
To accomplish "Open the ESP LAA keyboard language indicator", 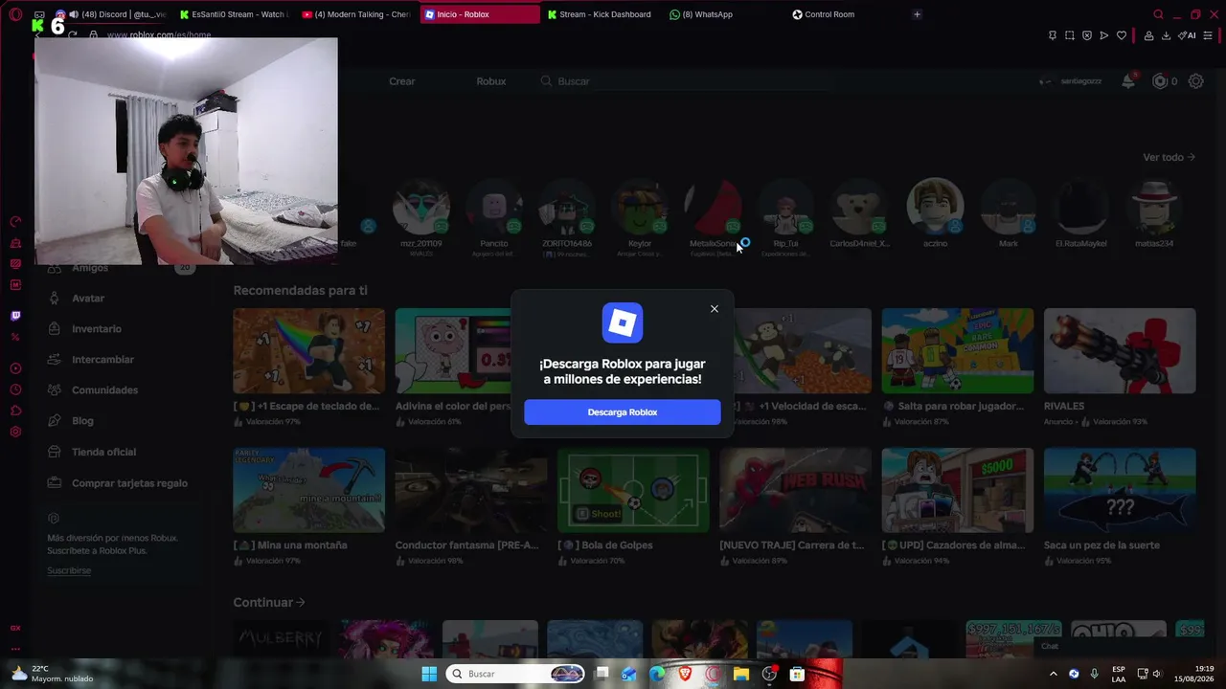I will point(1119,674).
